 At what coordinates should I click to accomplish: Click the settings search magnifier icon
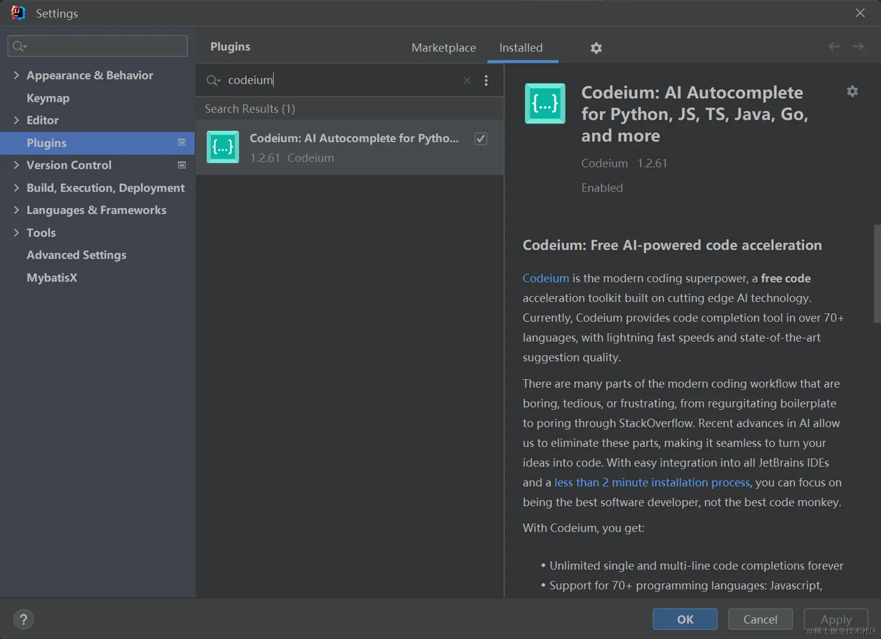point(20,46)
